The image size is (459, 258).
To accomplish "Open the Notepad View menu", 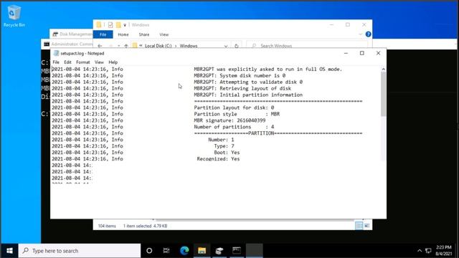I will (99, 62).
